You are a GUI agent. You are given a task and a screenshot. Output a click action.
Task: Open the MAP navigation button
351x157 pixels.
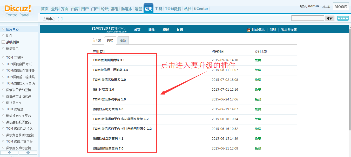(343, 18)
